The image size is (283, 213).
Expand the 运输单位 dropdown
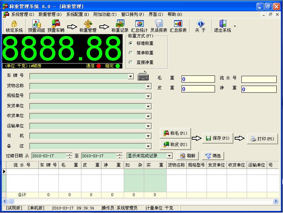click(148, 126)
